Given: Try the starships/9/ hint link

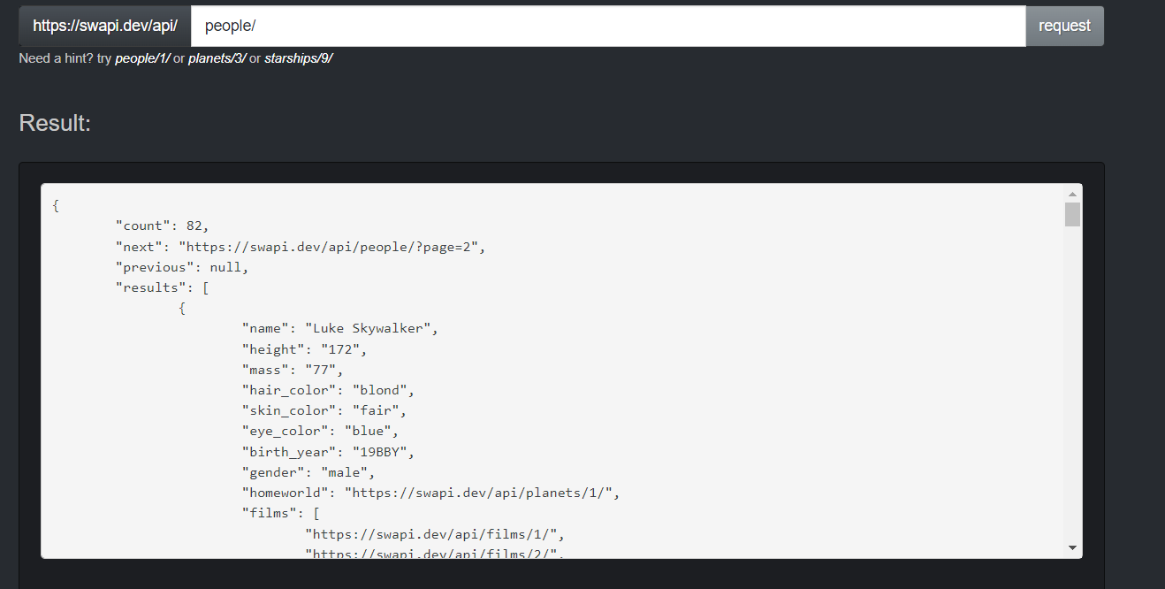Looking at the screenshot, I should coord(299,58).
